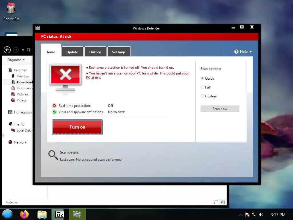Open the Recycle Bin desktop icon
The image size is (293, 220).
(11, 11)
